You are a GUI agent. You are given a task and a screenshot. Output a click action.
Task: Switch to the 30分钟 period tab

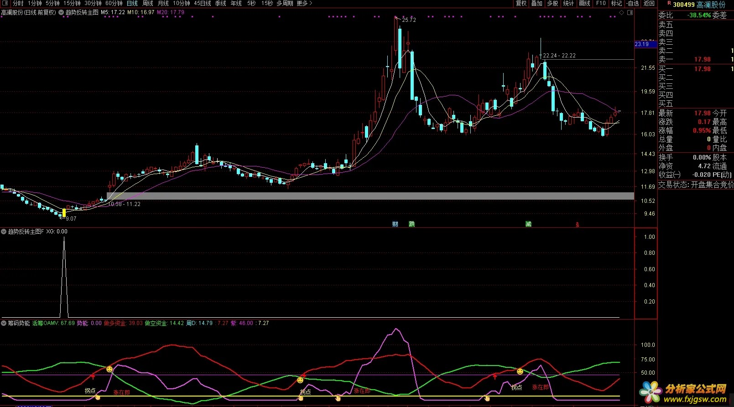coord(93,3)
